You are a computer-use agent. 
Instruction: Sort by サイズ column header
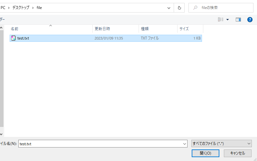[184, 29]
